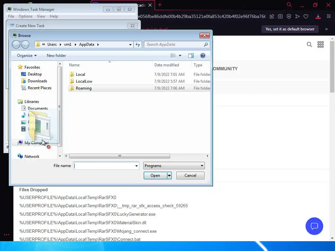The width and height of the screenshot is (335, 251).
Task: Select Documents library in navigation pane
Action: pyautogui.click(x=38, y=109)
